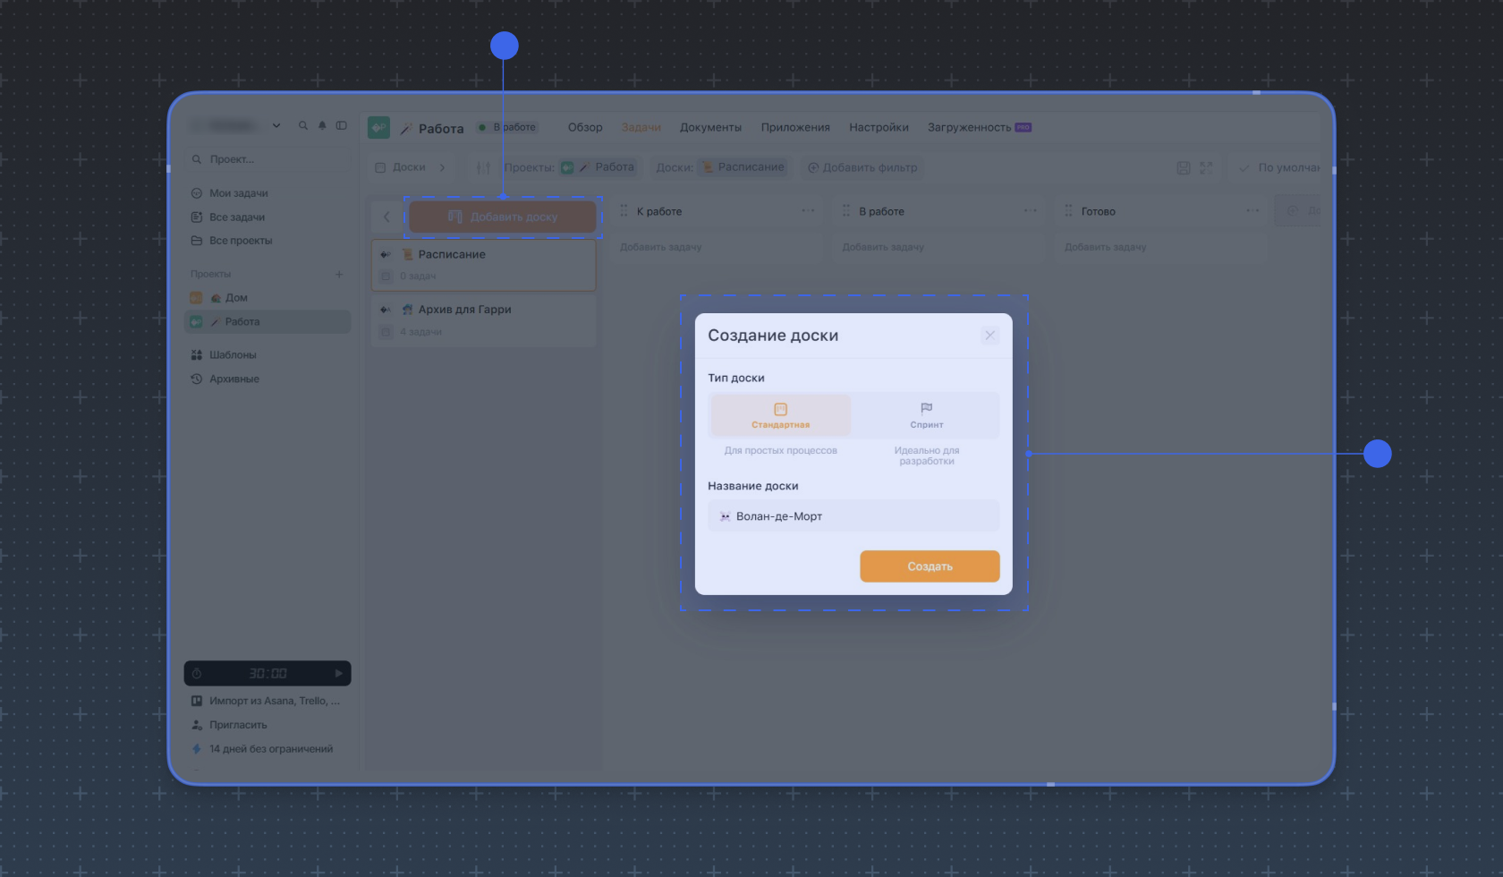Image resolution: width=1503 pixels, height=877 pixels.
Task: Click the Создать button
Action: [930, 566]
